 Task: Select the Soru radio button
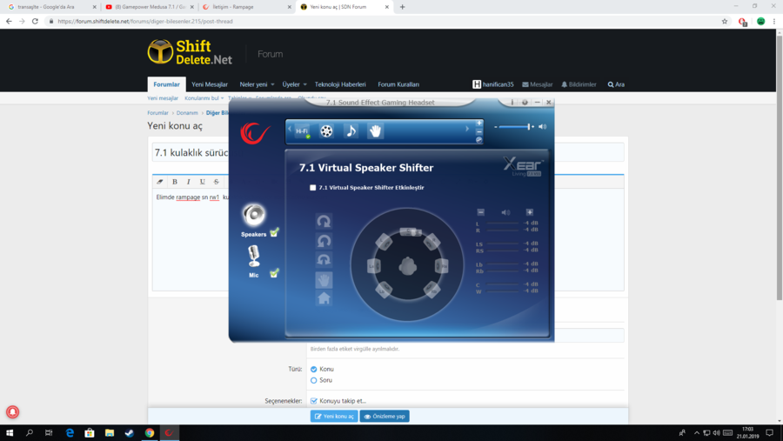313,380
